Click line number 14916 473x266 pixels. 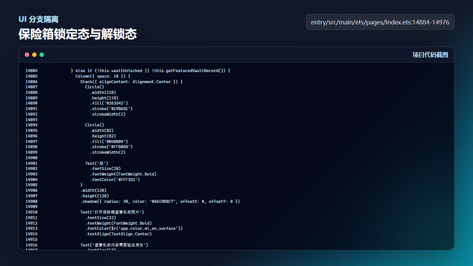(x=31, y=245)
